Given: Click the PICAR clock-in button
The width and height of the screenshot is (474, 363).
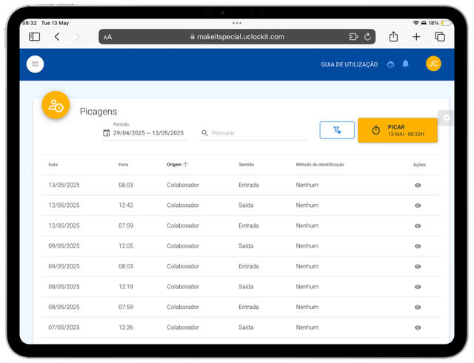Looking at the screenshot, I should pyautogui.click(x=397, y=130).
